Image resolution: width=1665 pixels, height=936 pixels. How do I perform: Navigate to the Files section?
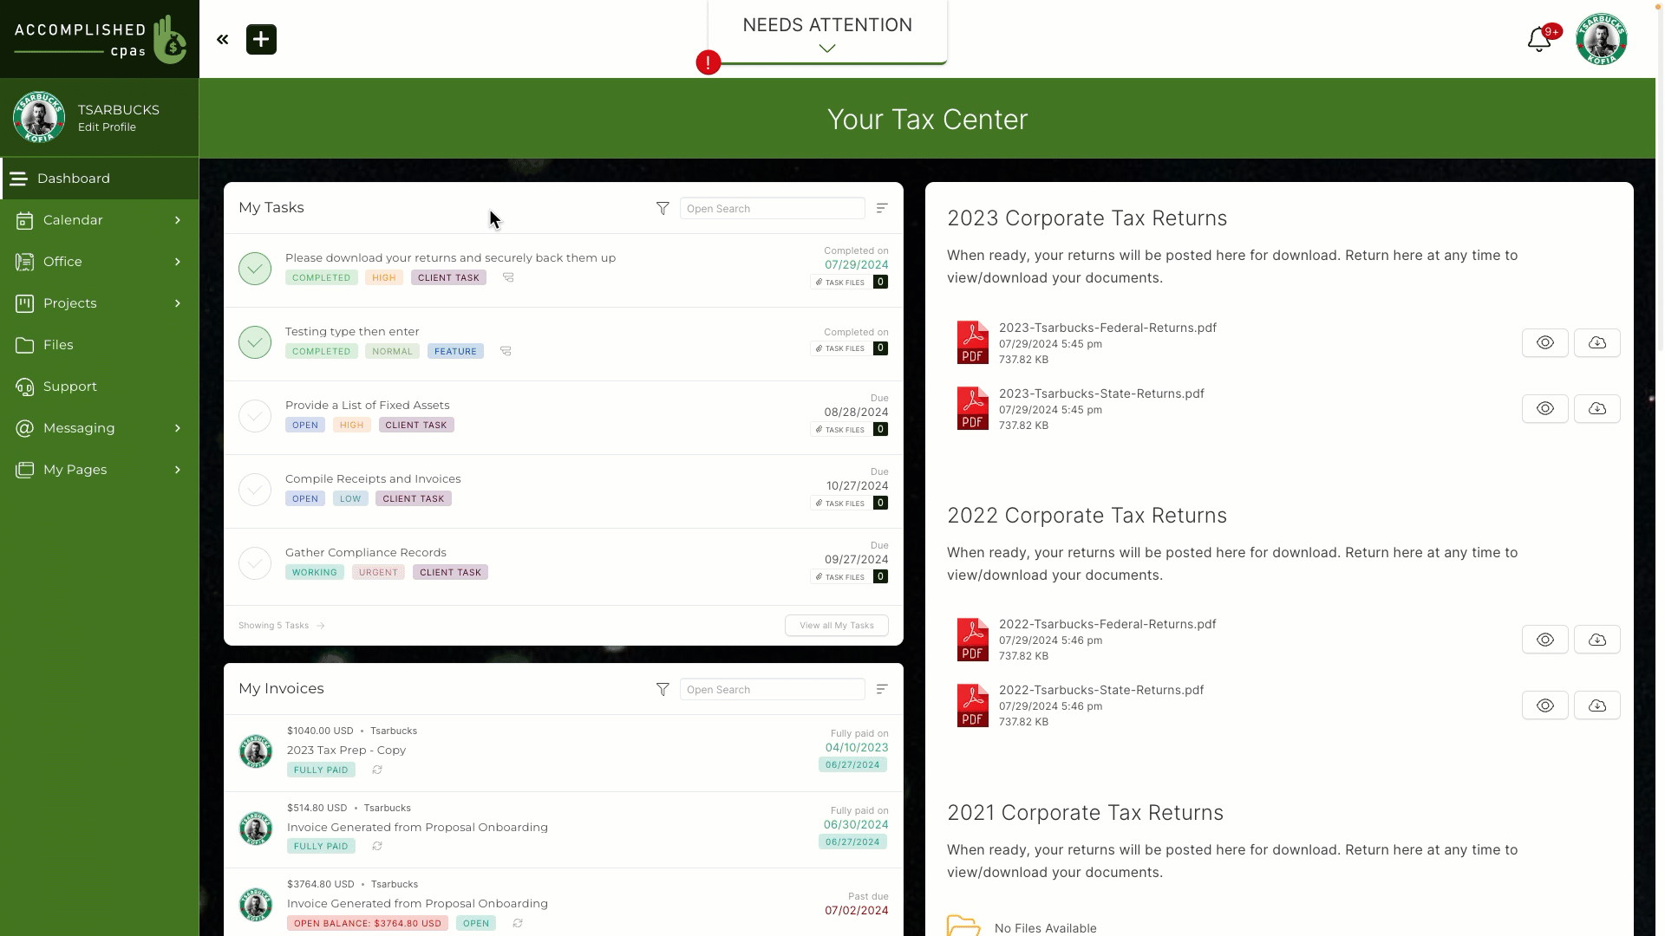pyautogui.click(x=57, y=344)
